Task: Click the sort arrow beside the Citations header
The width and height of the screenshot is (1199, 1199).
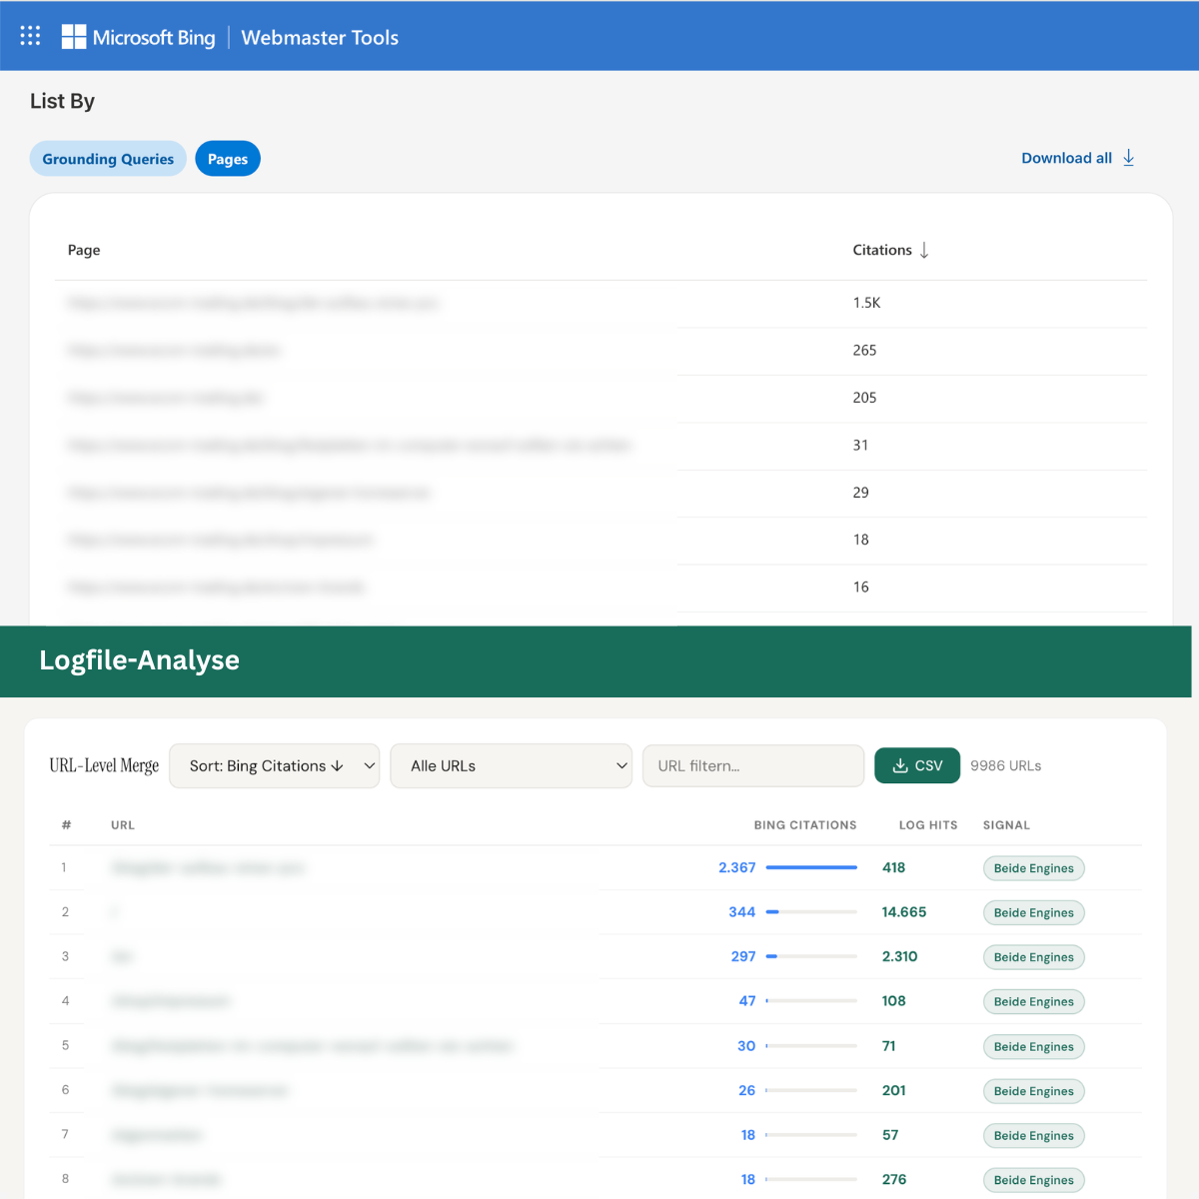Action: [924, 250]
